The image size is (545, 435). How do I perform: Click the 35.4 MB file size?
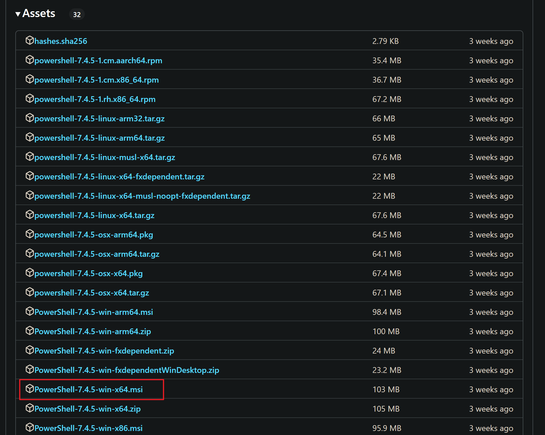coord(387,60)
